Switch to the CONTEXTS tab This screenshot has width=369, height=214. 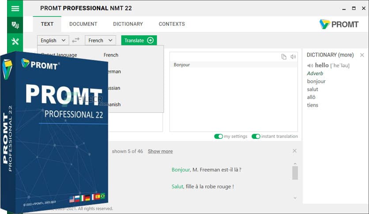(172, 24)
